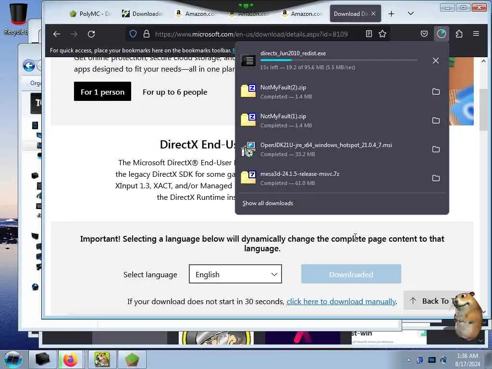
Task: Click the Back To Top button
Action: (x=433, y=301)
